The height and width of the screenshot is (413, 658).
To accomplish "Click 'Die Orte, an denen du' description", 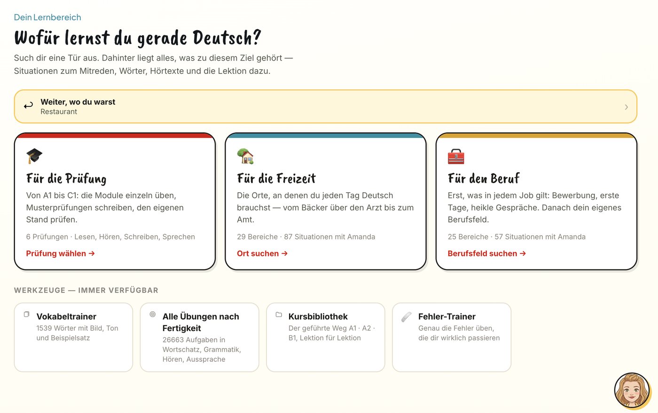I will coord(325,207).
